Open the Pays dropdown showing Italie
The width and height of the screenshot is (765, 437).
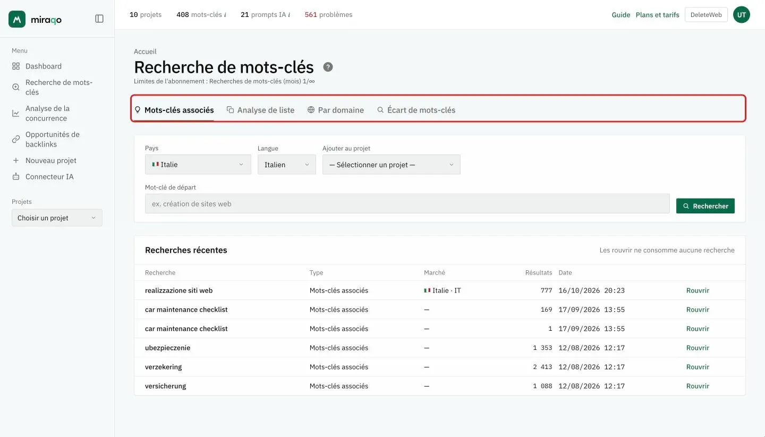(198, 165)
